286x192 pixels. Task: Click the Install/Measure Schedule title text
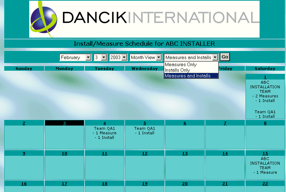(144, 44)
